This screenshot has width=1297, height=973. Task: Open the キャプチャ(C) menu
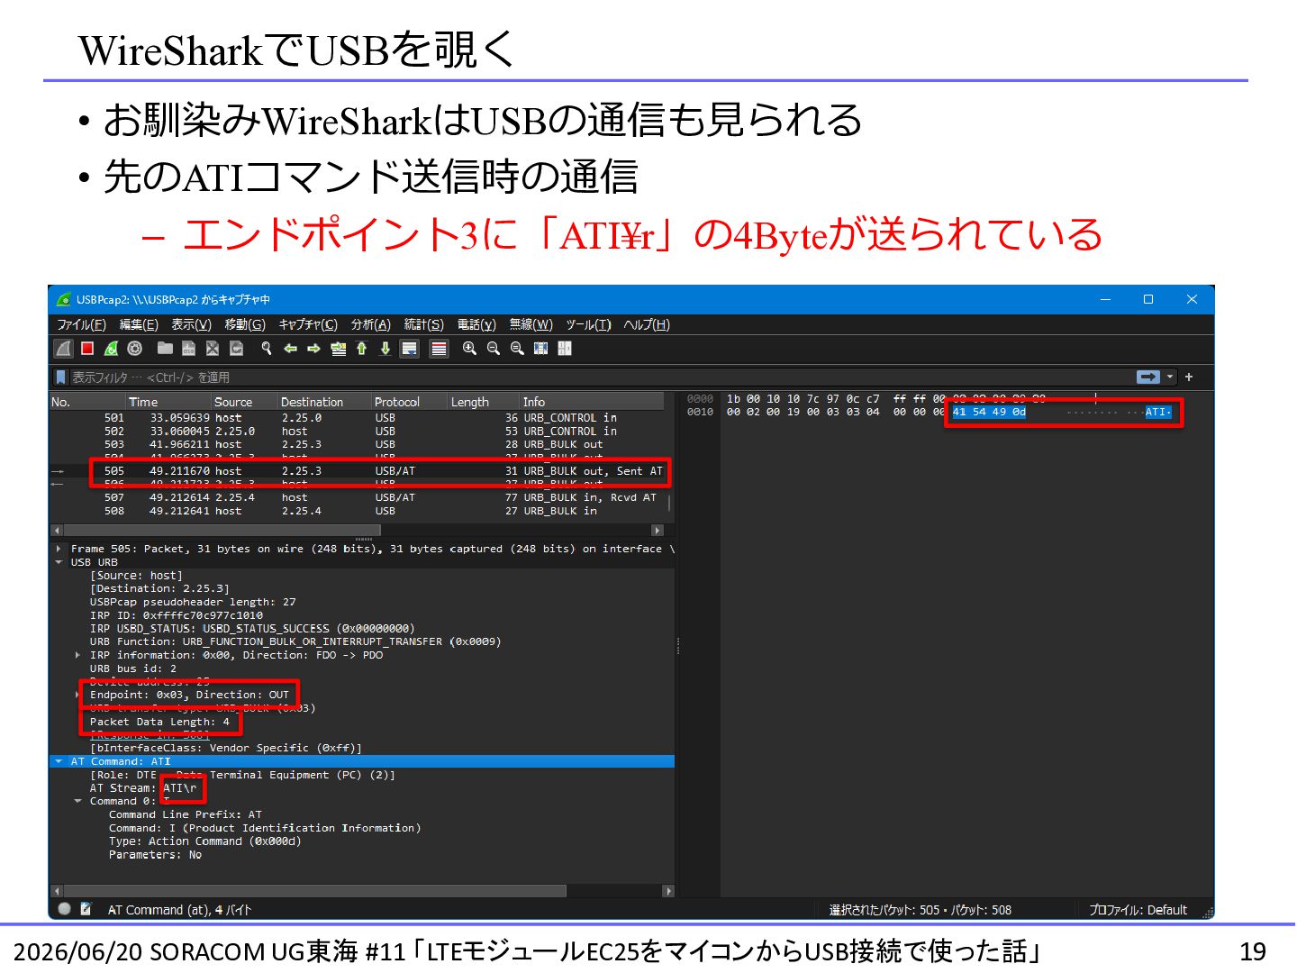tap(308, 325)
